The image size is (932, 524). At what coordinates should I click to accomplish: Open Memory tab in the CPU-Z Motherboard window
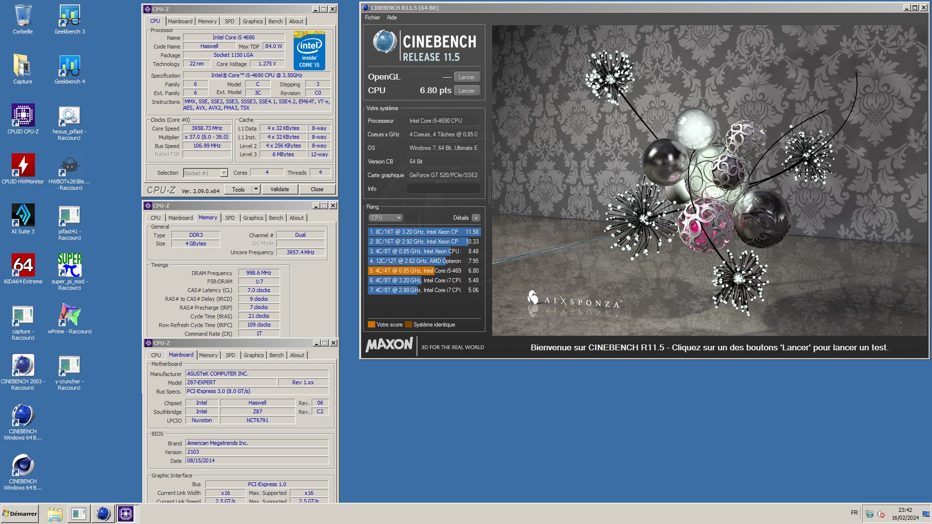[x=208, y=355]
